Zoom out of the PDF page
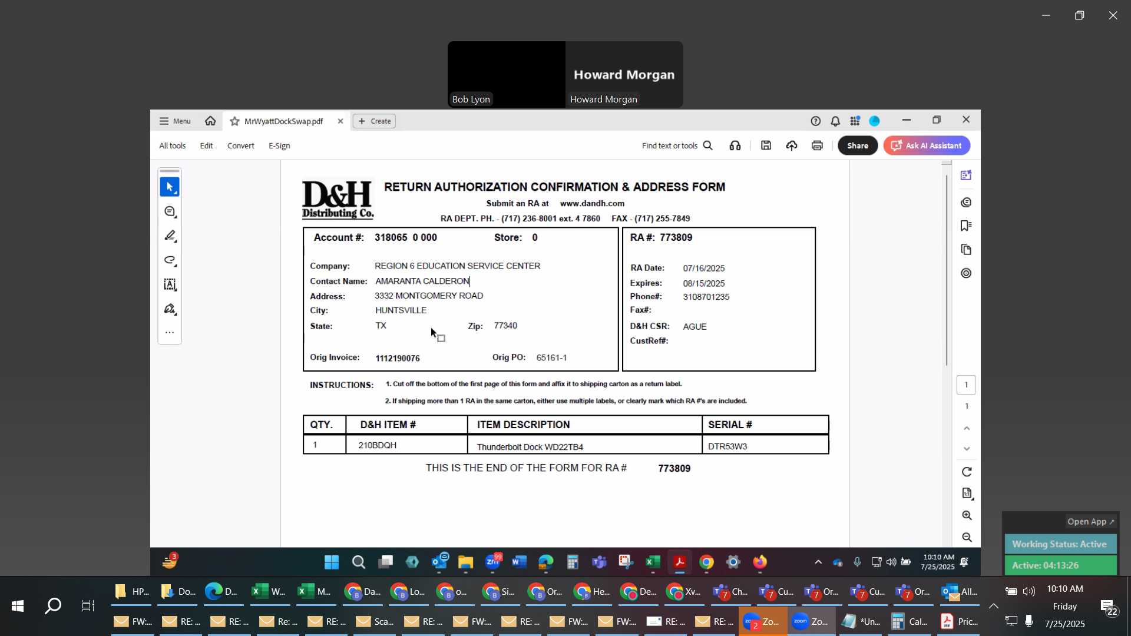Viewport: 1131px width, 636px height. [967, 537]
